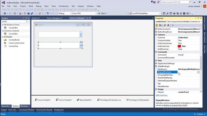The width and height of the screenshot is (207, 116).
Task: Select ComboBox under All Windows Forms
Action: [13, 28]
